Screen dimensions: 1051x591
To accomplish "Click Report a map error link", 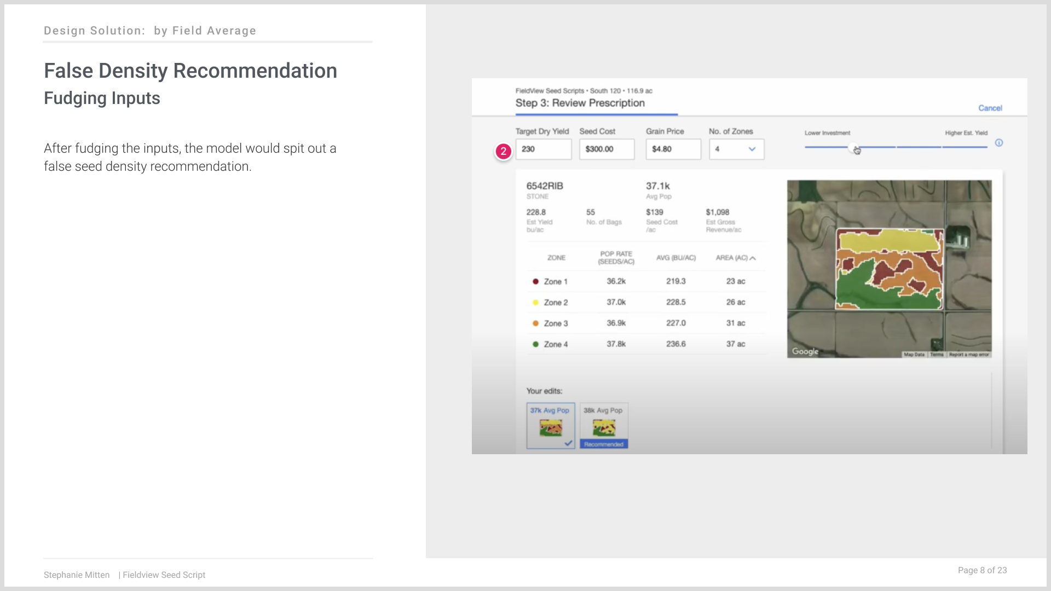I will [x=969, y=355].
